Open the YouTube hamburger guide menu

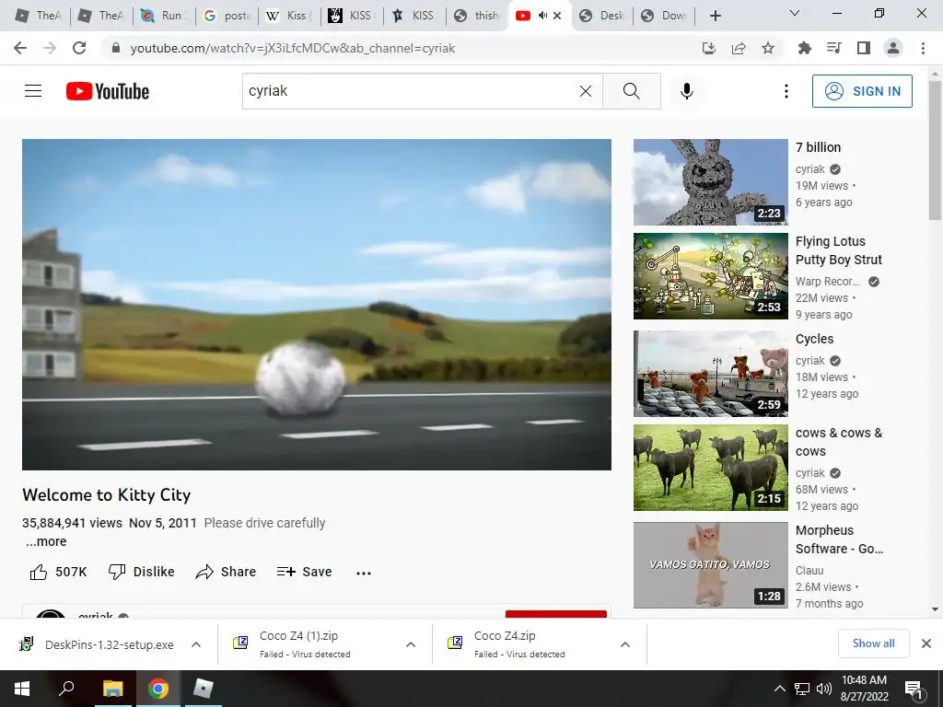(x=33, y=91)
